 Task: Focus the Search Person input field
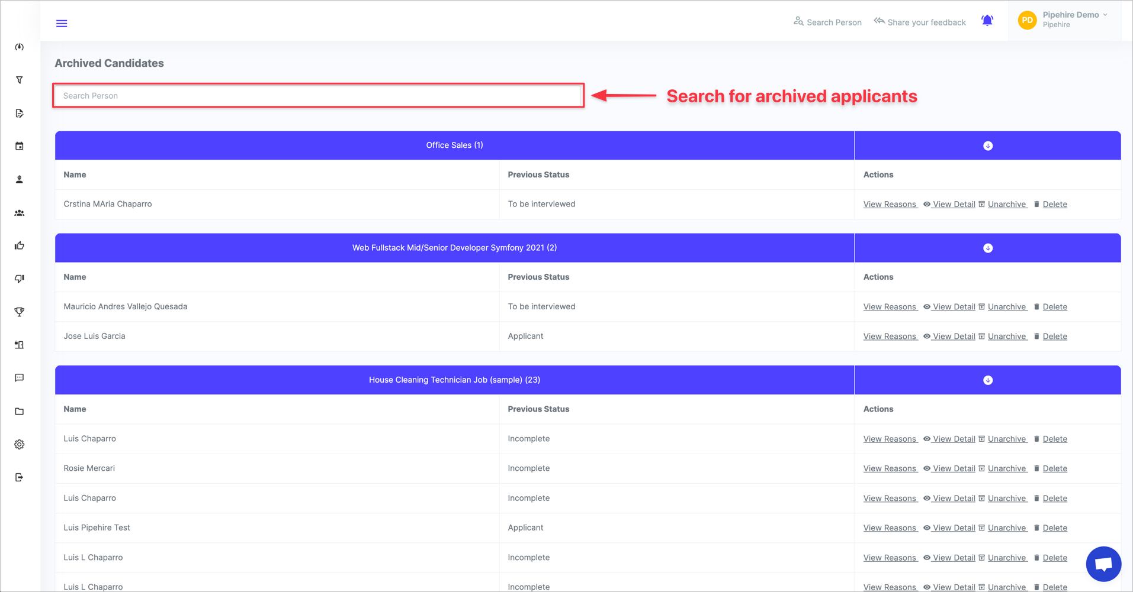coord(319,95)
